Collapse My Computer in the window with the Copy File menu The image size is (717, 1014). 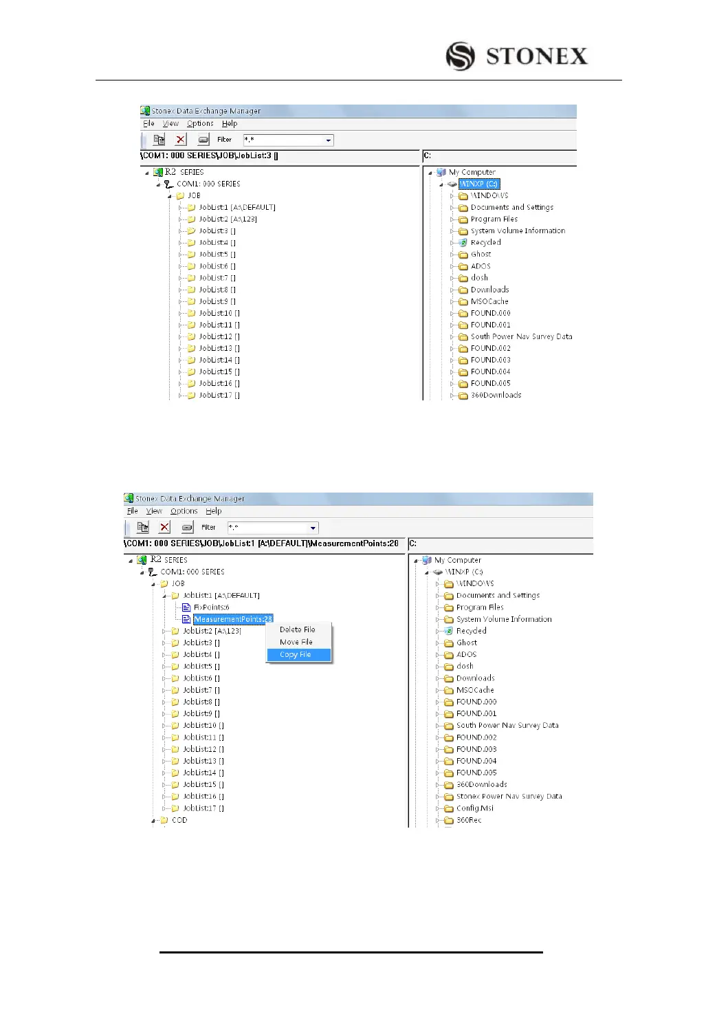416,561
